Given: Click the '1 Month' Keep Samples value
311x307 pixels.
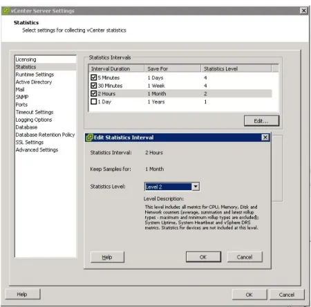Looking at the screenshot, I should tap(155, 169).
